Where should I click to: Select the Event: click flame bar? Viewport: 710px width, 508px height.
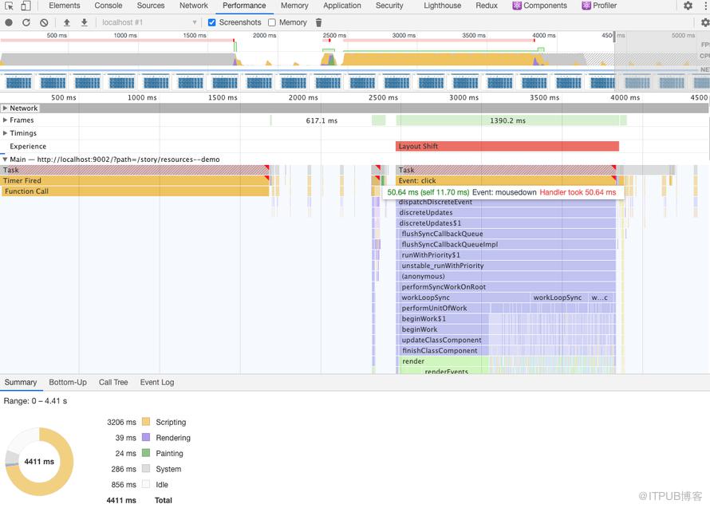click(506, 181)
